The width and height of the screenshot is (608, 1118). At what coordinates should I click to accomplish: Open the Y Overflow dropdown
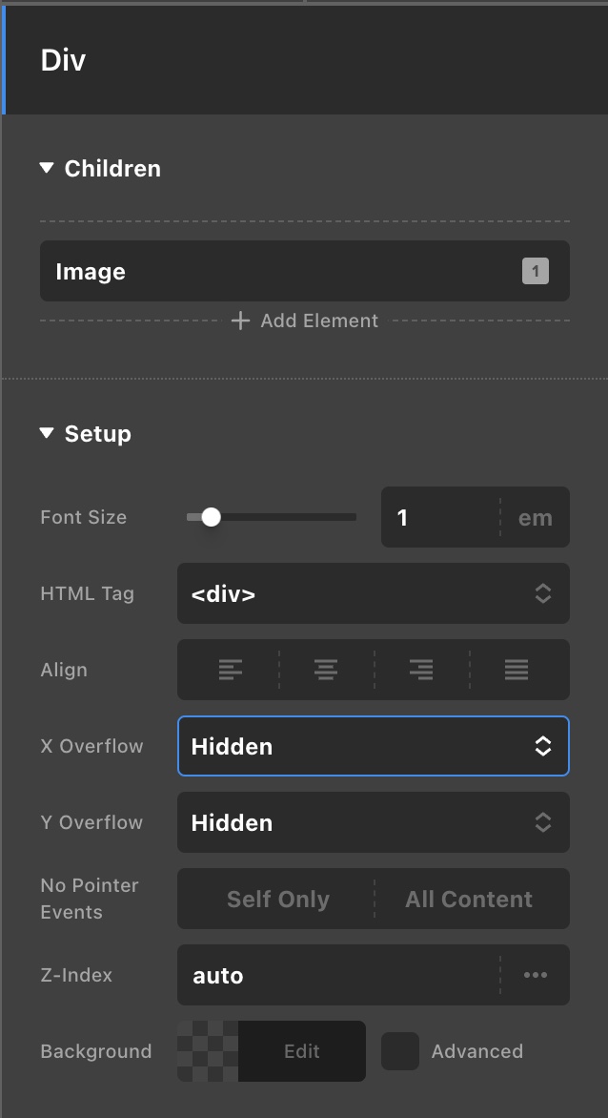point(373,822)
